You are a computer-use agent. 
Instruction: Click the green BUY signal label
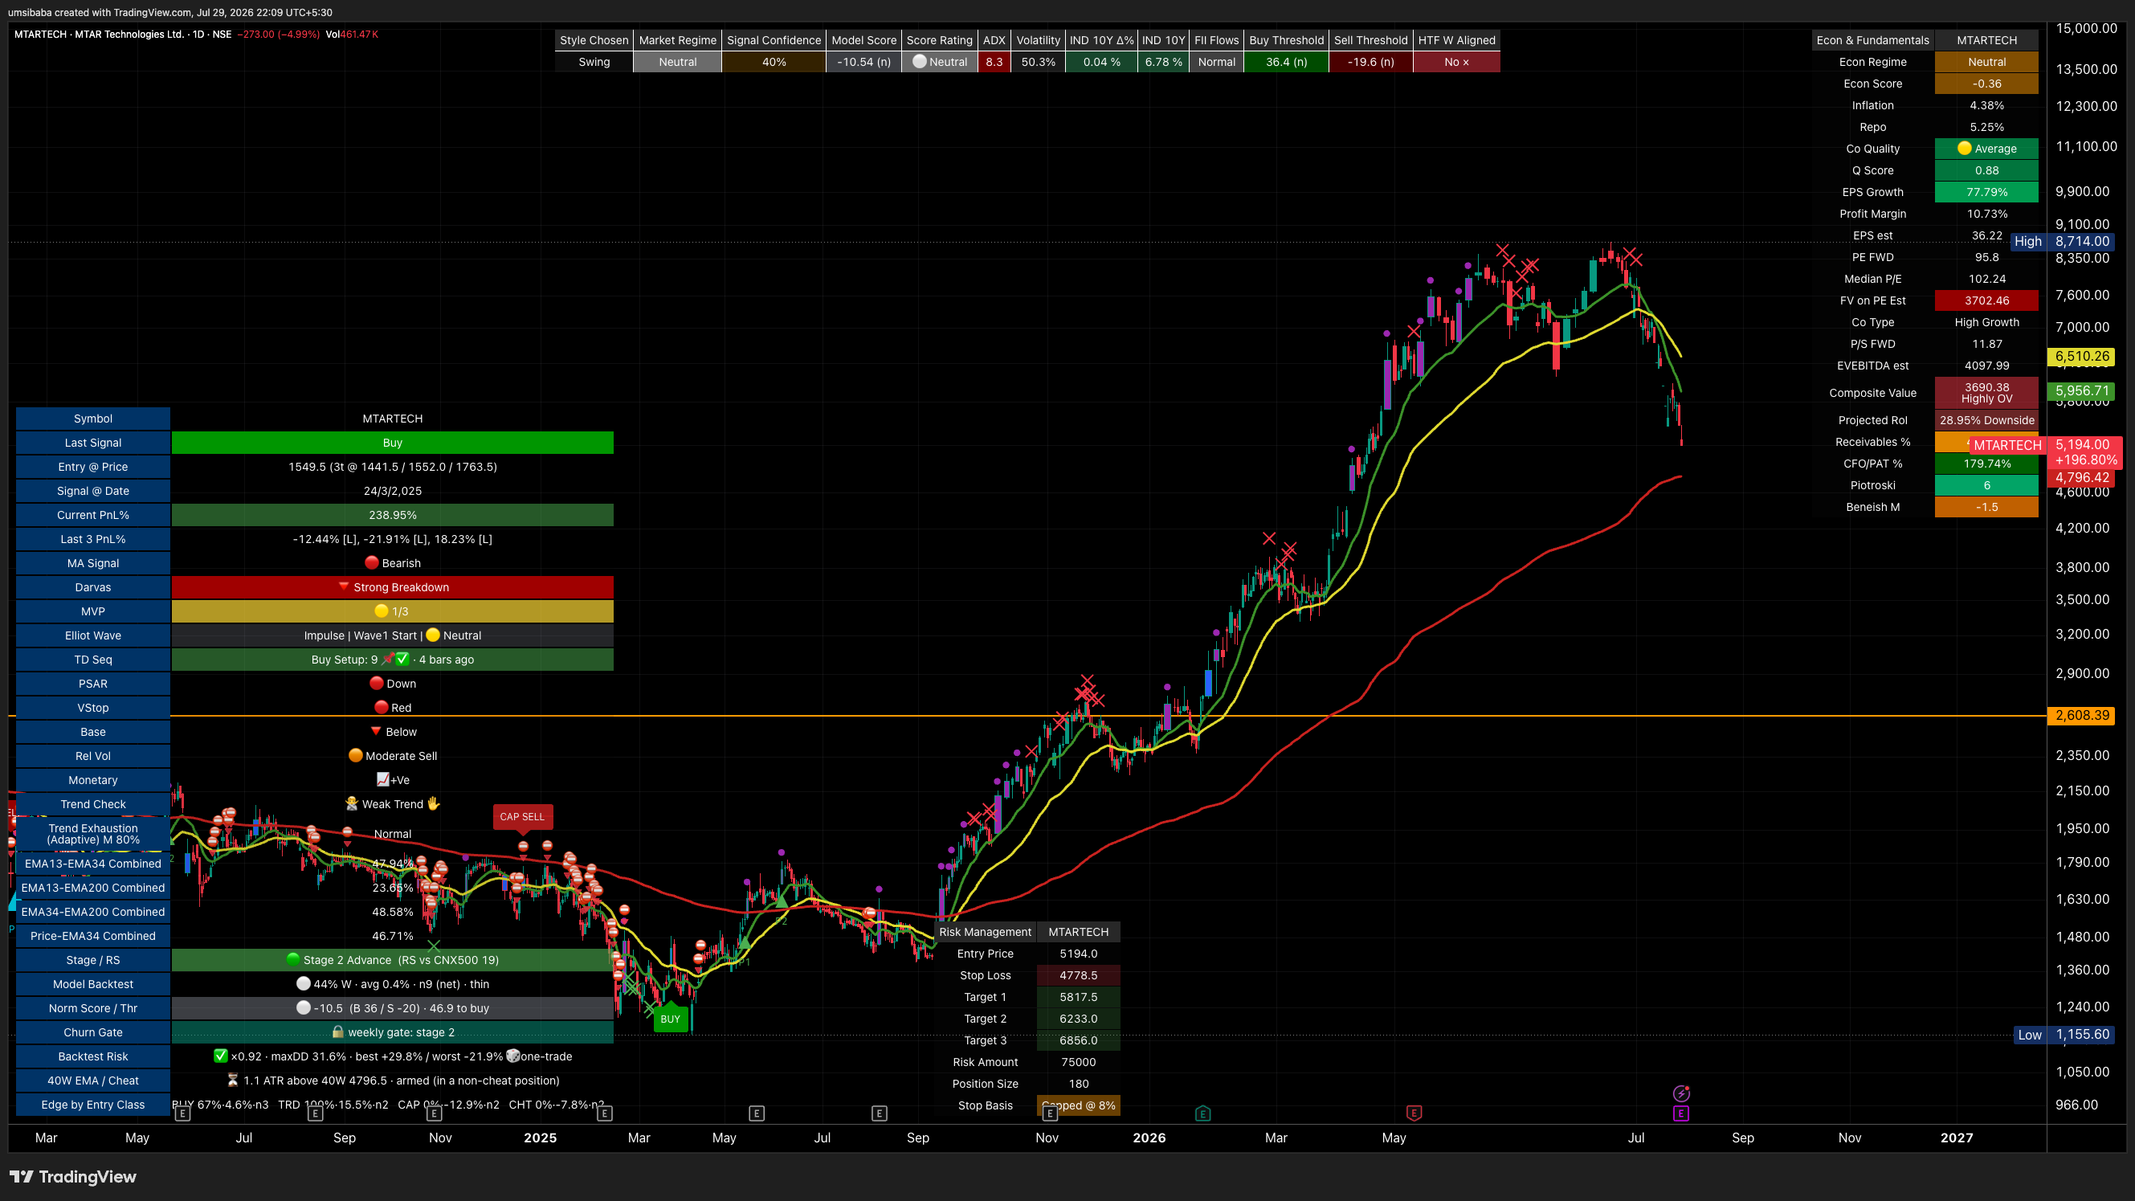[670, 1019]
